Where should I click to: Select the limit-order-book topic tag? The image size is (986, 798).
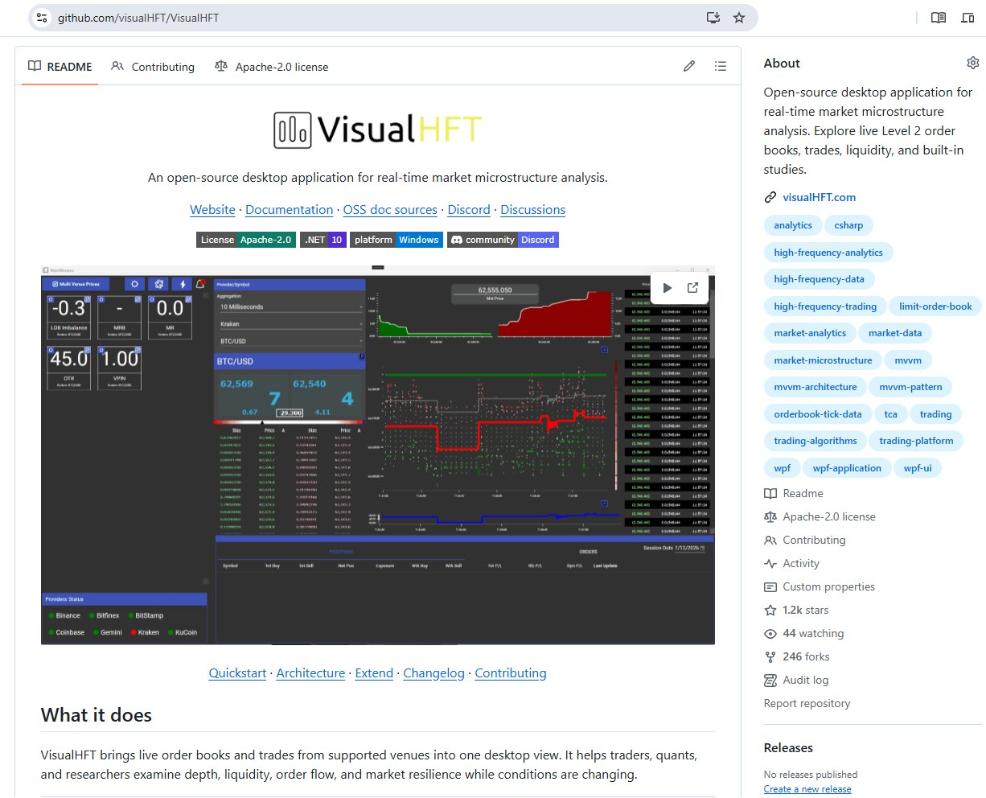[935, 306]
